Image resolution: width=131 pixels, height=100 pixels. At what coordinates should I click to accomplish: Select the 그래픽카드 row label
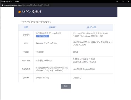click(26, 69)
